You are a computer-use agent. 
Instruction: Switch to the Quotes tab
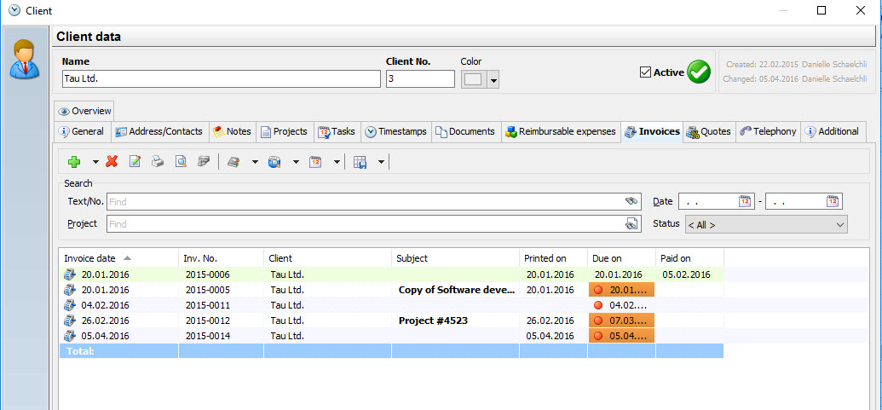708,131
